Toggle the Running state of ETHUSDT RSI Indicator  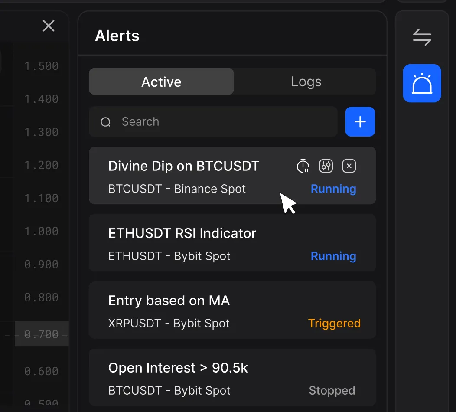(x=333, y=256)
